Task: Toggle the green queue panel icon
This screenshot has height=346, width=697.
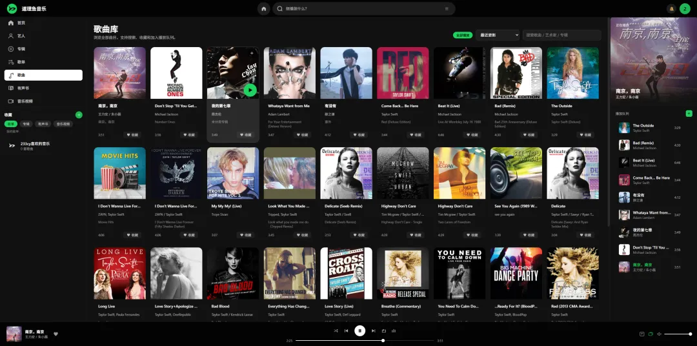Action: 651,334
